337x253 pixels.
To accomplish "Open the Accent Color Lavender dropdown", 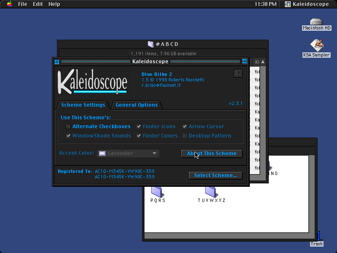I will coord(128,153).
